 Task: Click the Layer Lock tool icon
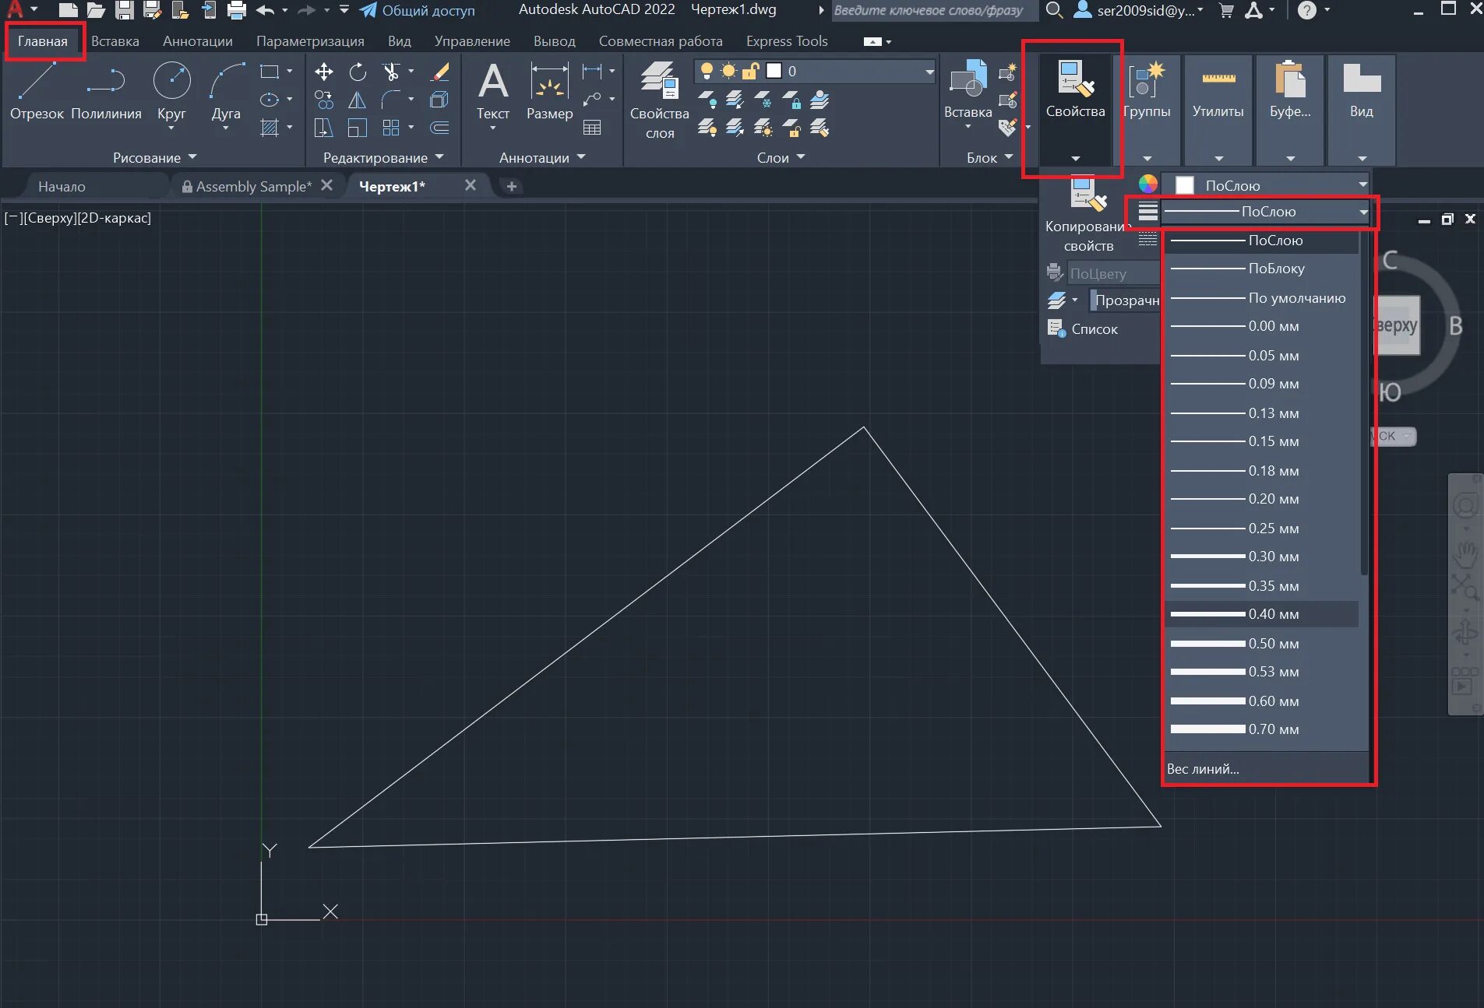(x=791, y=100)
